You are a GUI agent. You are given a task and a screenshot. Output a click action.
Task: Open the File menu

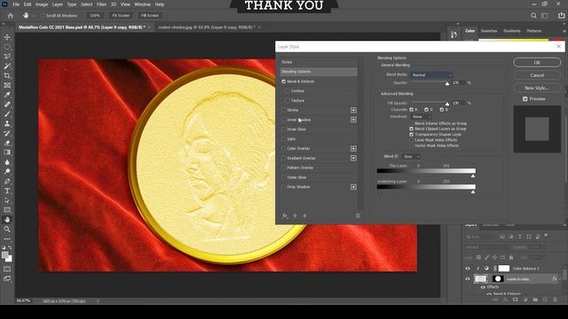point(16,4)
